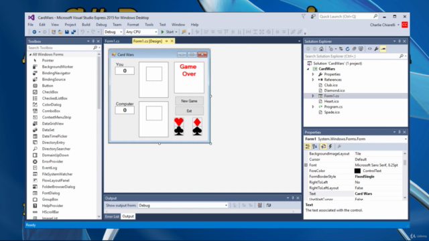
Task: Collapse the All Windows Forms toolbox group
Action: pyautogui.click(x=30, y=54)
